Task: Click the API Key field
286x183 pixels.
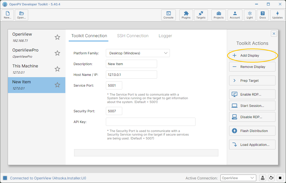Action: 151,122
